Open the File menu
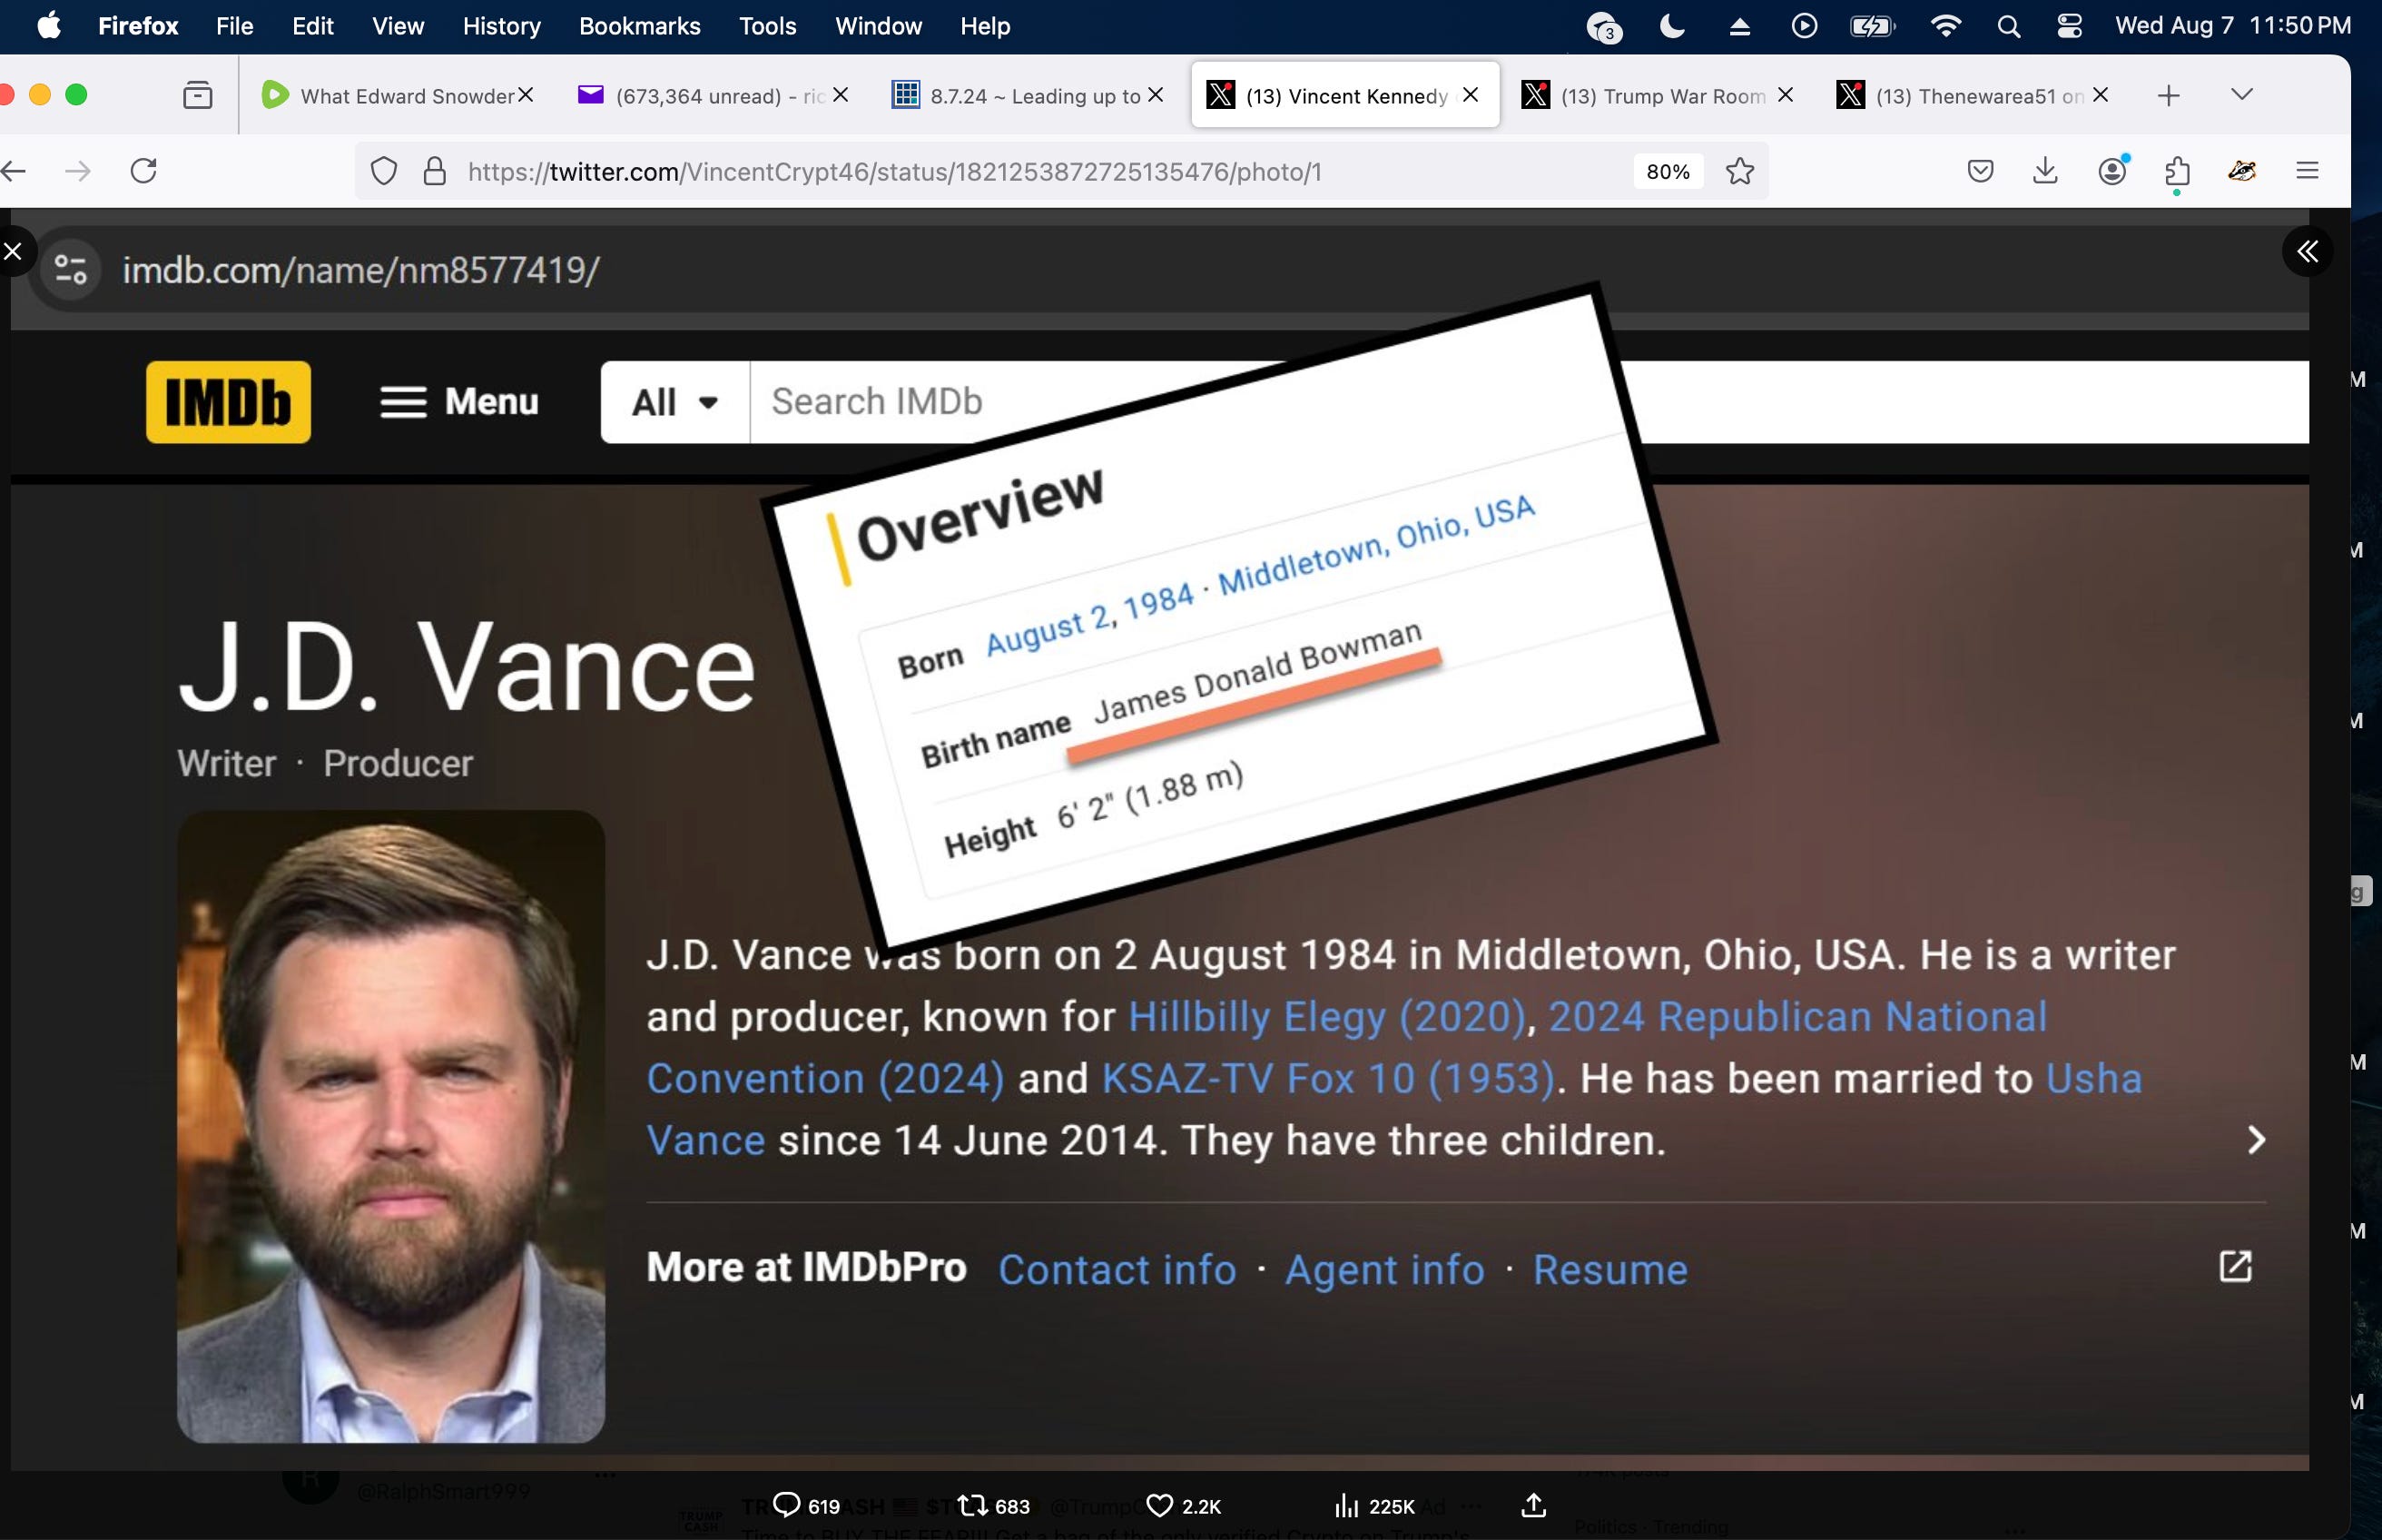This screenshot has height=1540, width=2382. (x=235, y=26)
